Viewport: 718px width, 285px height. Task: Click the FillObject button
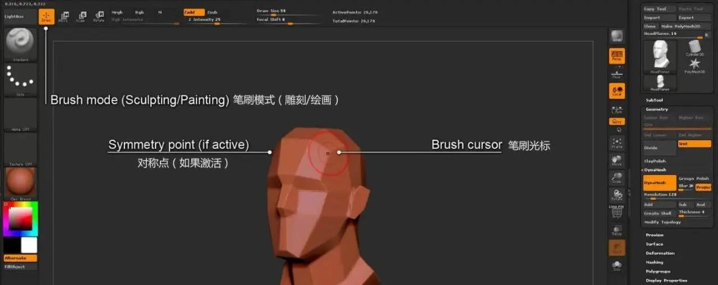[x=20, y=267]
